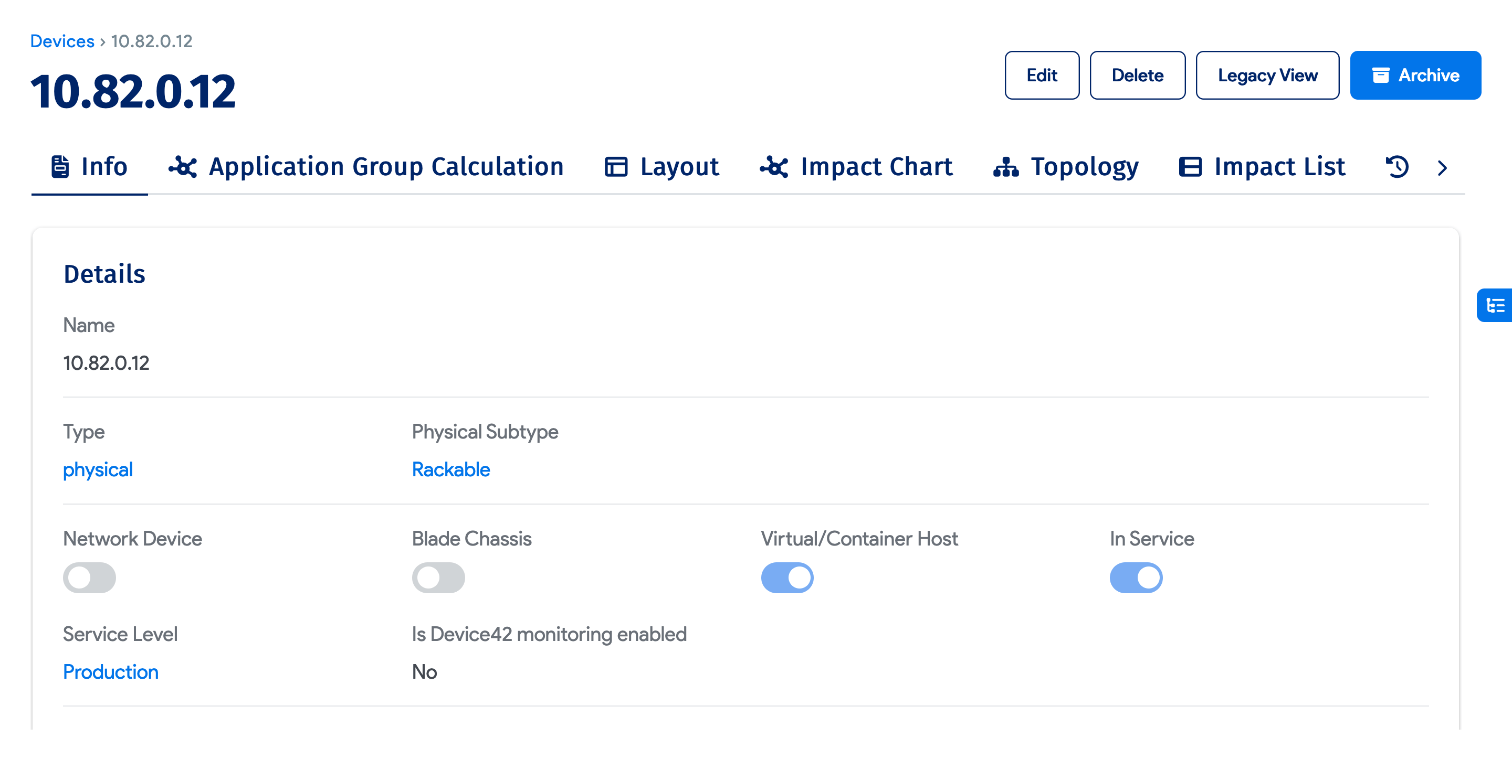Click the Impact Chart node icon
This screenshot has width=1512, height=770.
click(774, 167)
